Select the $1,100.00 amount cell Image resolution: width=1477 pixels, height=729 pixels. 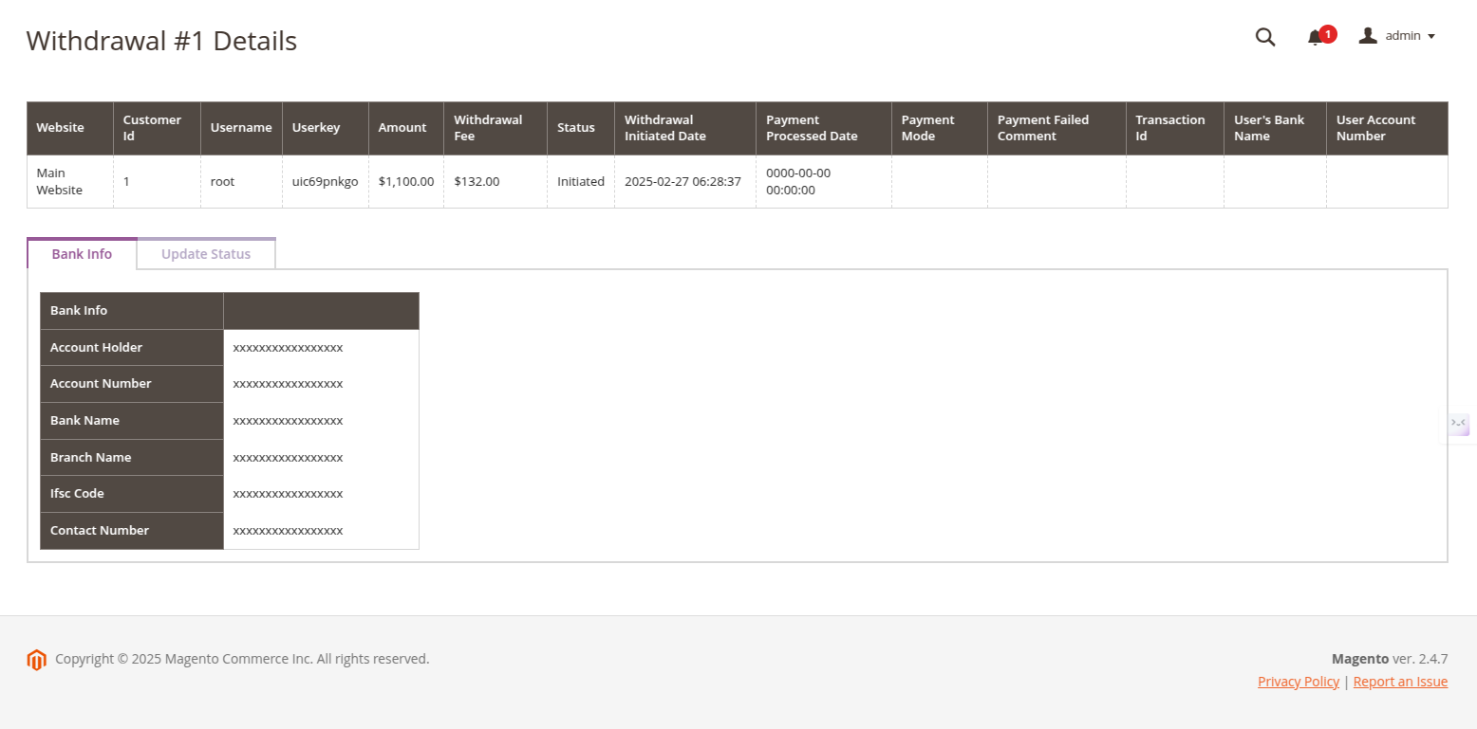point(405,181)
